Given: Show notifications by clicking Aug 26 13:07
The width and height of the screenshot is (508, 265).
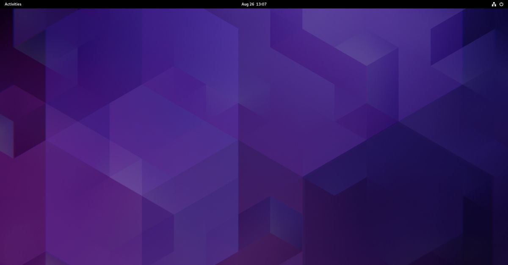Looking at the screenshot, I should 254,4.
